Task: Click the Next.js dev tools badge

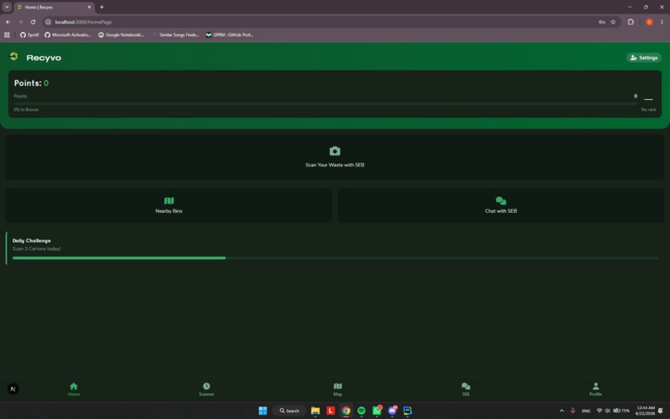Action: 12,388
